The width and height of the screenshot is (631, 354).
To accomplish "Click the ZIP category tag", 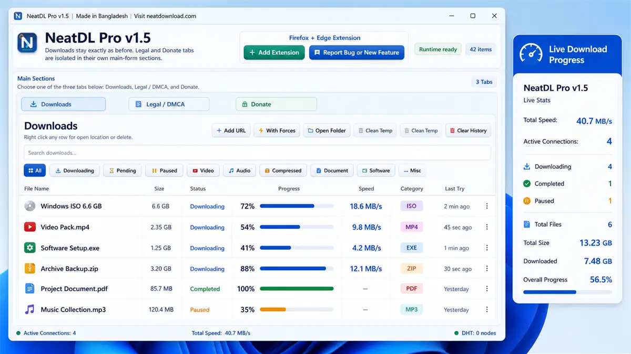I will pos(412,269).
